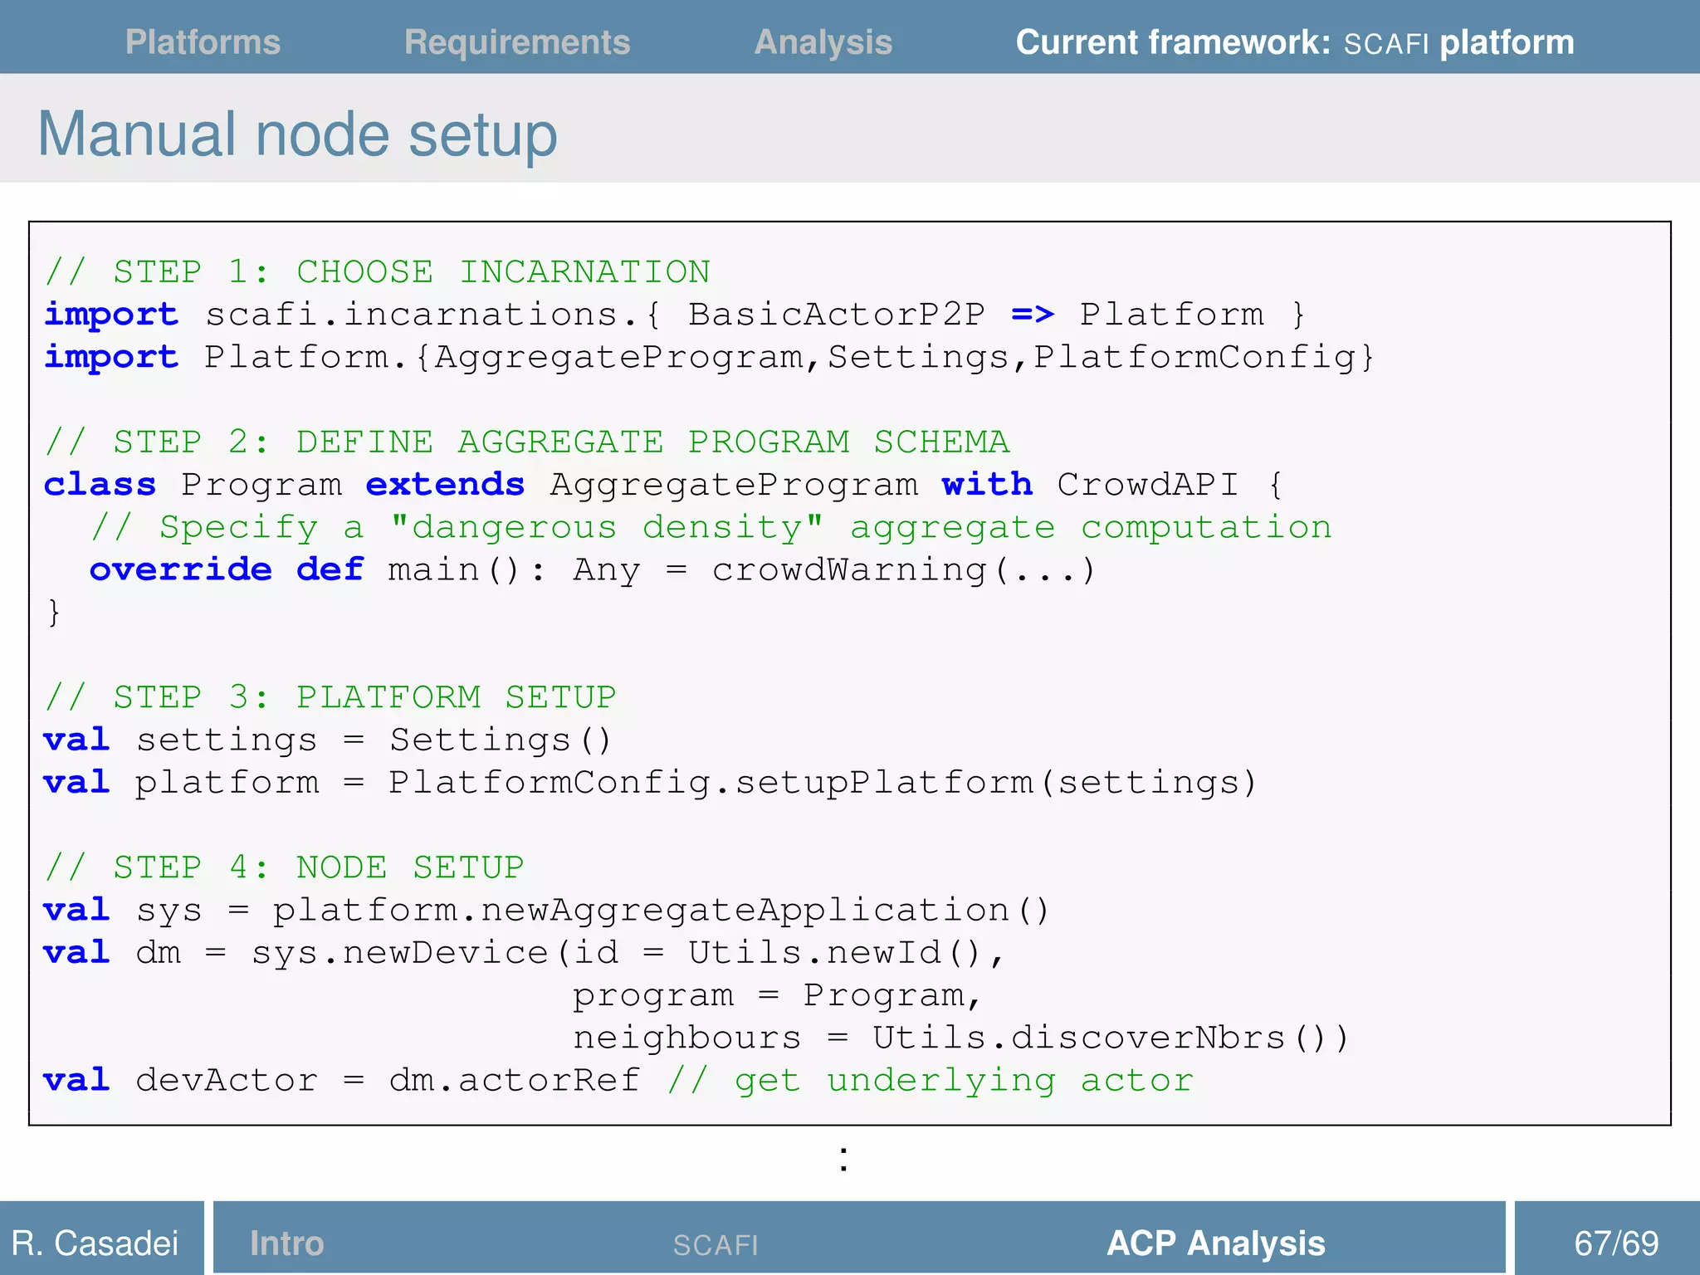Click comment 'STEP 2: DEFINE AGGREGATE PROGRAM SCHEMA'

click(x=527, y=442)
